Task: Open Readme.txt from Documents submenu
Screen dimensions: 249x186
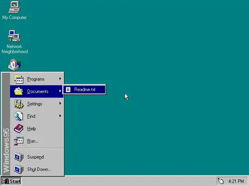Action: 84,90
